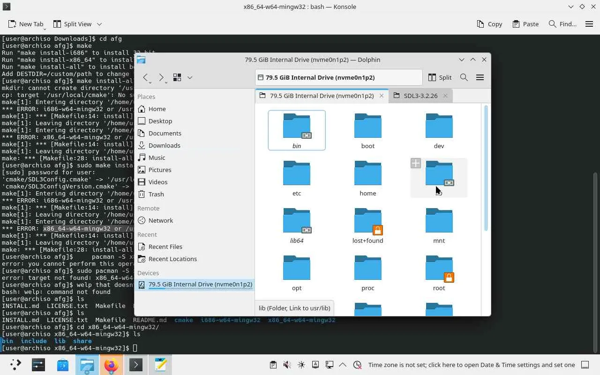The image size is (600, 375).
Task: Open Konsole hamburger menu
Action: (589, 24)
